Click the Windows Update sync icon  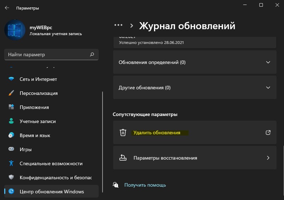tap(11, 191)
